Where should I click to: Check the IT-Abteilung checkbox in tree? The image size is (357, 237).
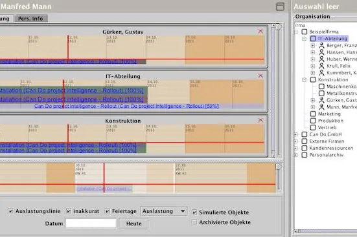(313, 39)
